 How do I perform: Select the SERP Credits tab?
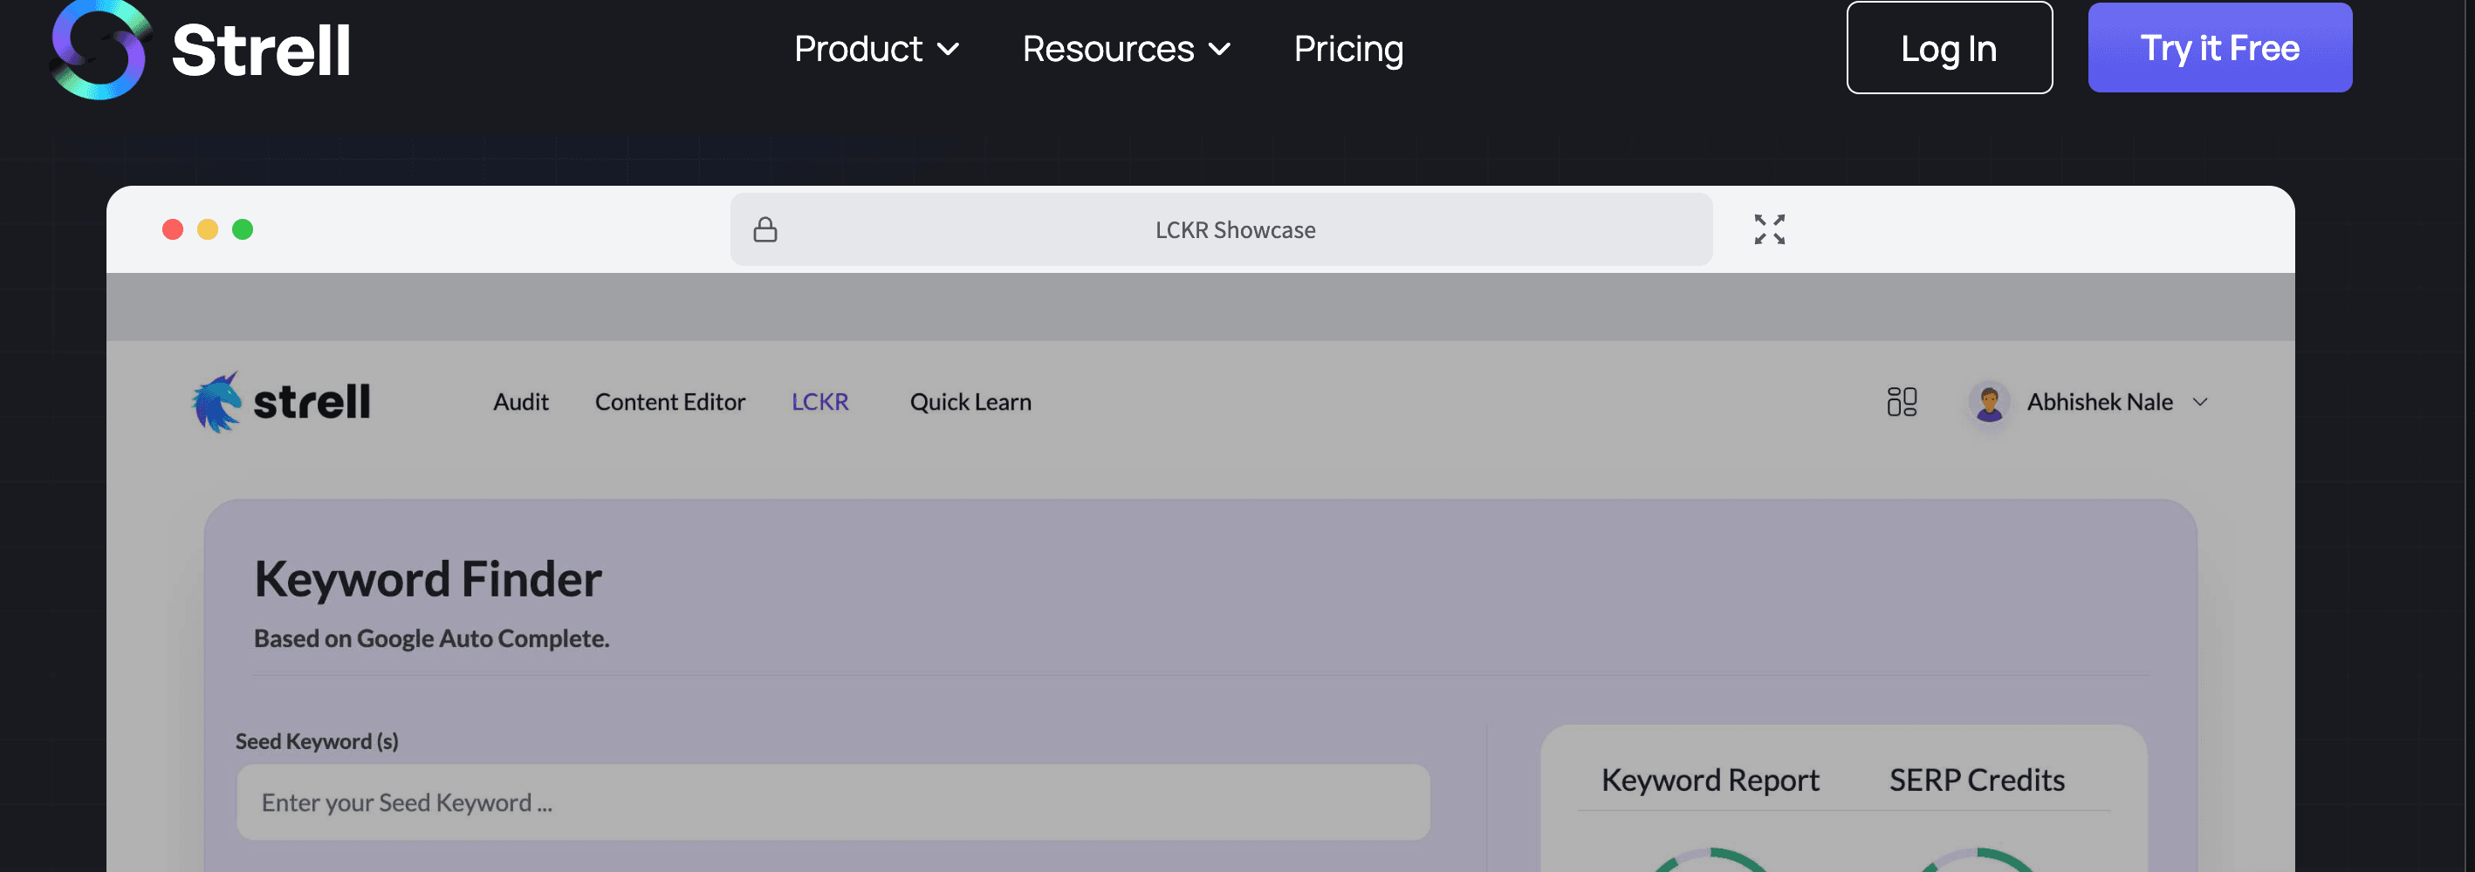[x=1977, y=780]
